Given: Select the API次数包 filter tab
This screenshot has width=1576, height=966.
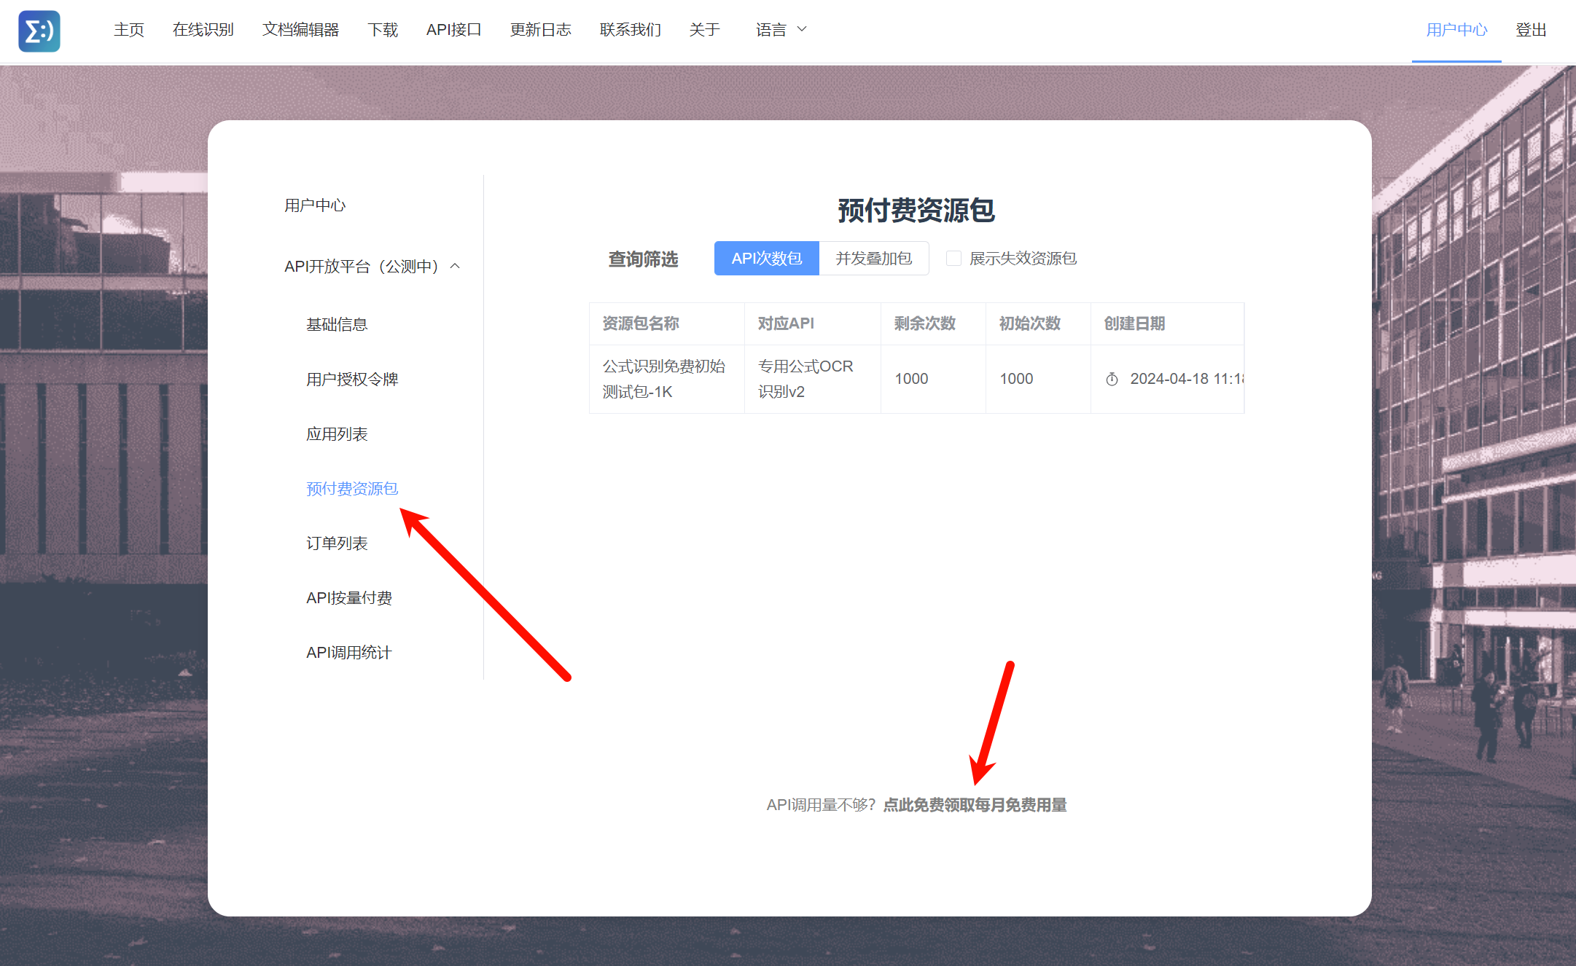Looking at the screenshot, I should pos(766,259).
